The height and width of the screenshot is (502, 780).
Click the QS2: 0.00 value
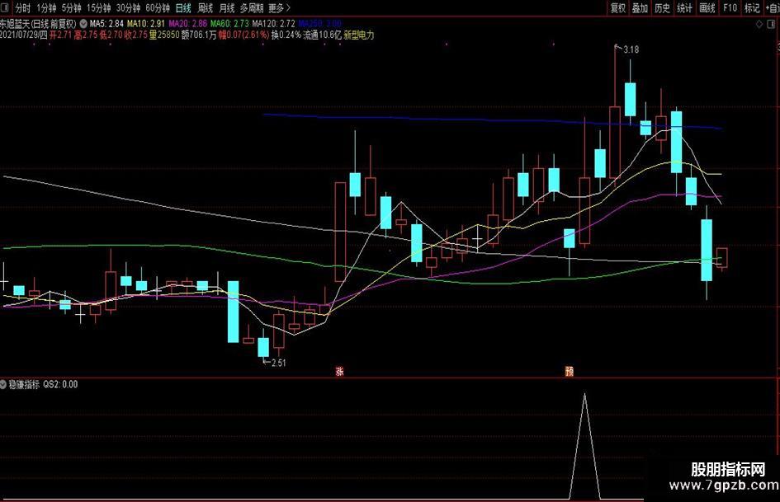coord(60,385)
